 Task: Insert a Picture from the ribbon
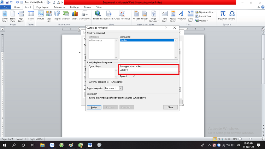[x=41, y=16]
